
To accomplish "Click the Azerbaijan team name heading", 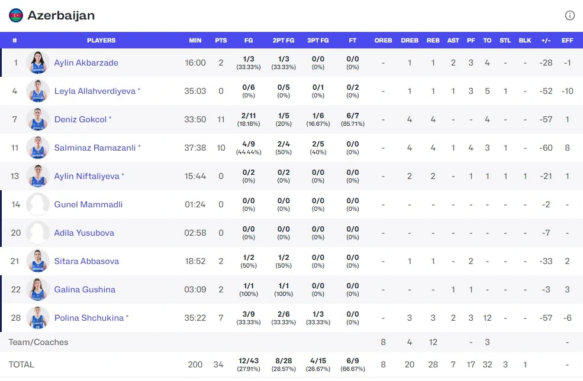I will point(61,15).
